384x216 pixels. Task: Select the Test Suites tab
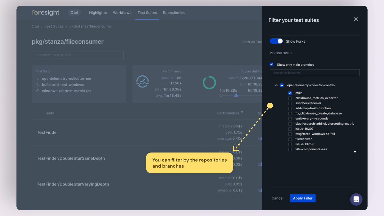pyautogui.click(x=147, y=13)
